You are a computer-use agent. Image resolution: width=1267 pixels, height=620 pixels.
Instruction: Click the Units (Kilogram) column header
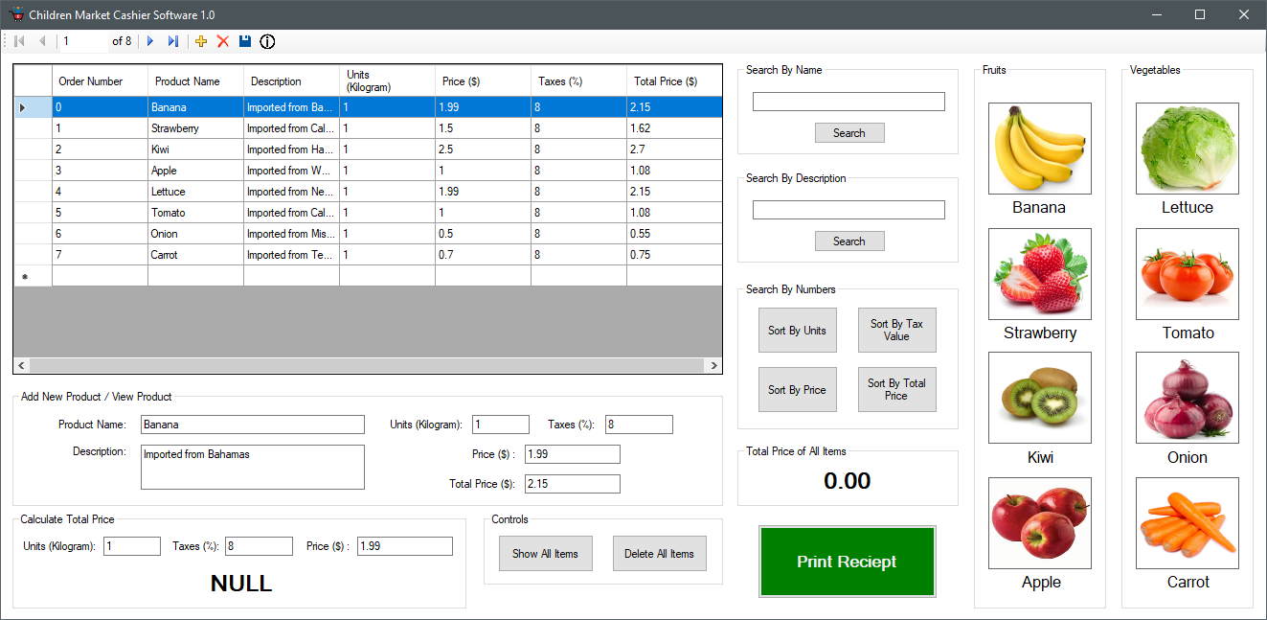click(x=387, y=81)
